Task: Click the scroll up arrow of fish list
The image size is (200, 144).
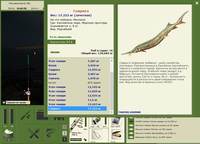Action: pyautogui.click(x=111, y=61)
